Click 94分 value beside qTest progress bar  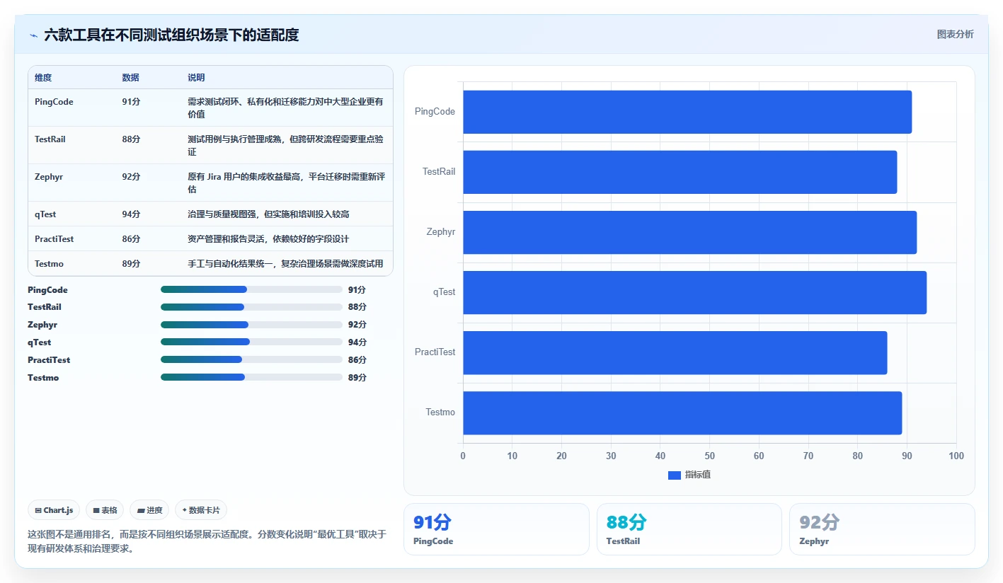click(357, 342)
